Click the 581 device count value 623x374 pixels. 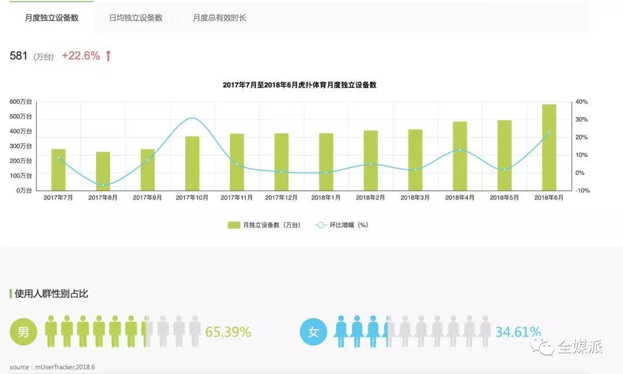click(18, 55)
